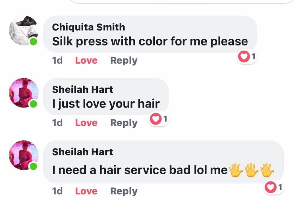Click green online dot on middle Sheilah avatar
The image size is (307, 203).
coord(33,104)
